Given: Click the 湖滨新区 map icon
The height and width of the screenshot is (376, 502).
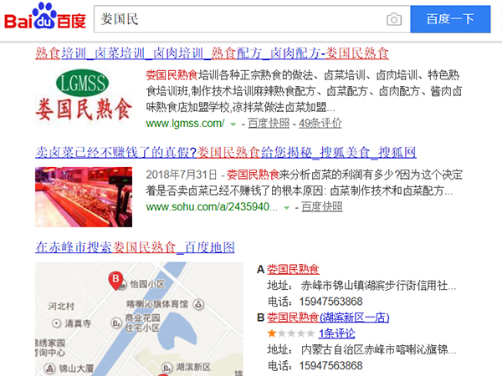Looking at the screenshot, I should point(166,368).
